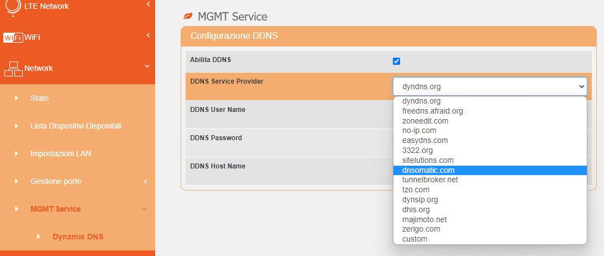Click the arrow bullet beside Dynamic DNS
604x256 pixels.
[39, 237]
